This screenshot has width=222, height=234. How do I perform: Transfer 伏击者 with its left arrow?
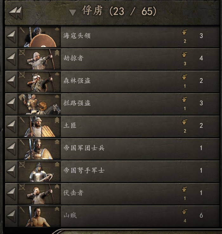[x=11, y=194]
